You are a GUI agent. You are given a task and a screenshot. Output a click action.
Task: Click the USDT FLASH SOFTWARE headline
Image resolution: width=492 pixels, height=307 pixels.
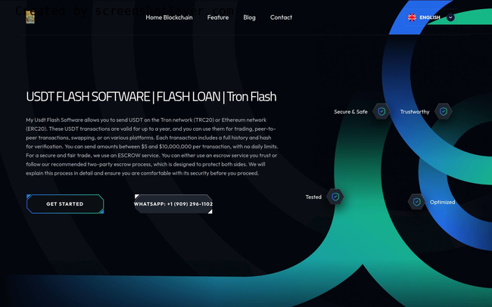(151, 97)
